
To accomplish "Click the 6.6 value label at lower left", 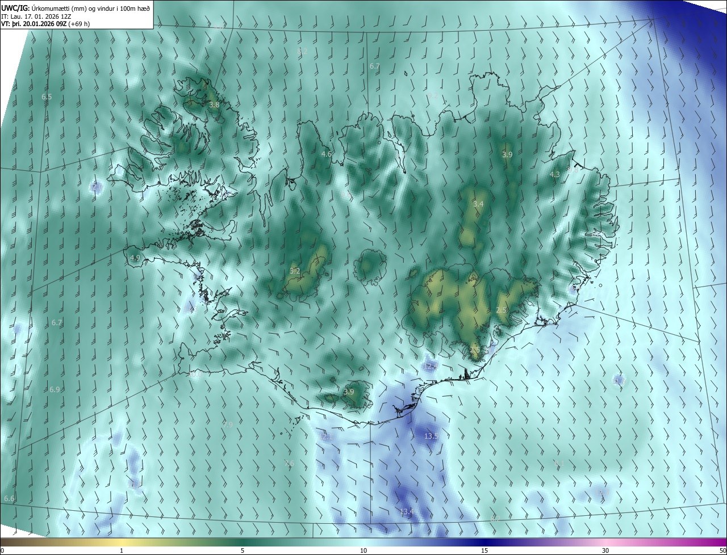I will click(9, 499).
